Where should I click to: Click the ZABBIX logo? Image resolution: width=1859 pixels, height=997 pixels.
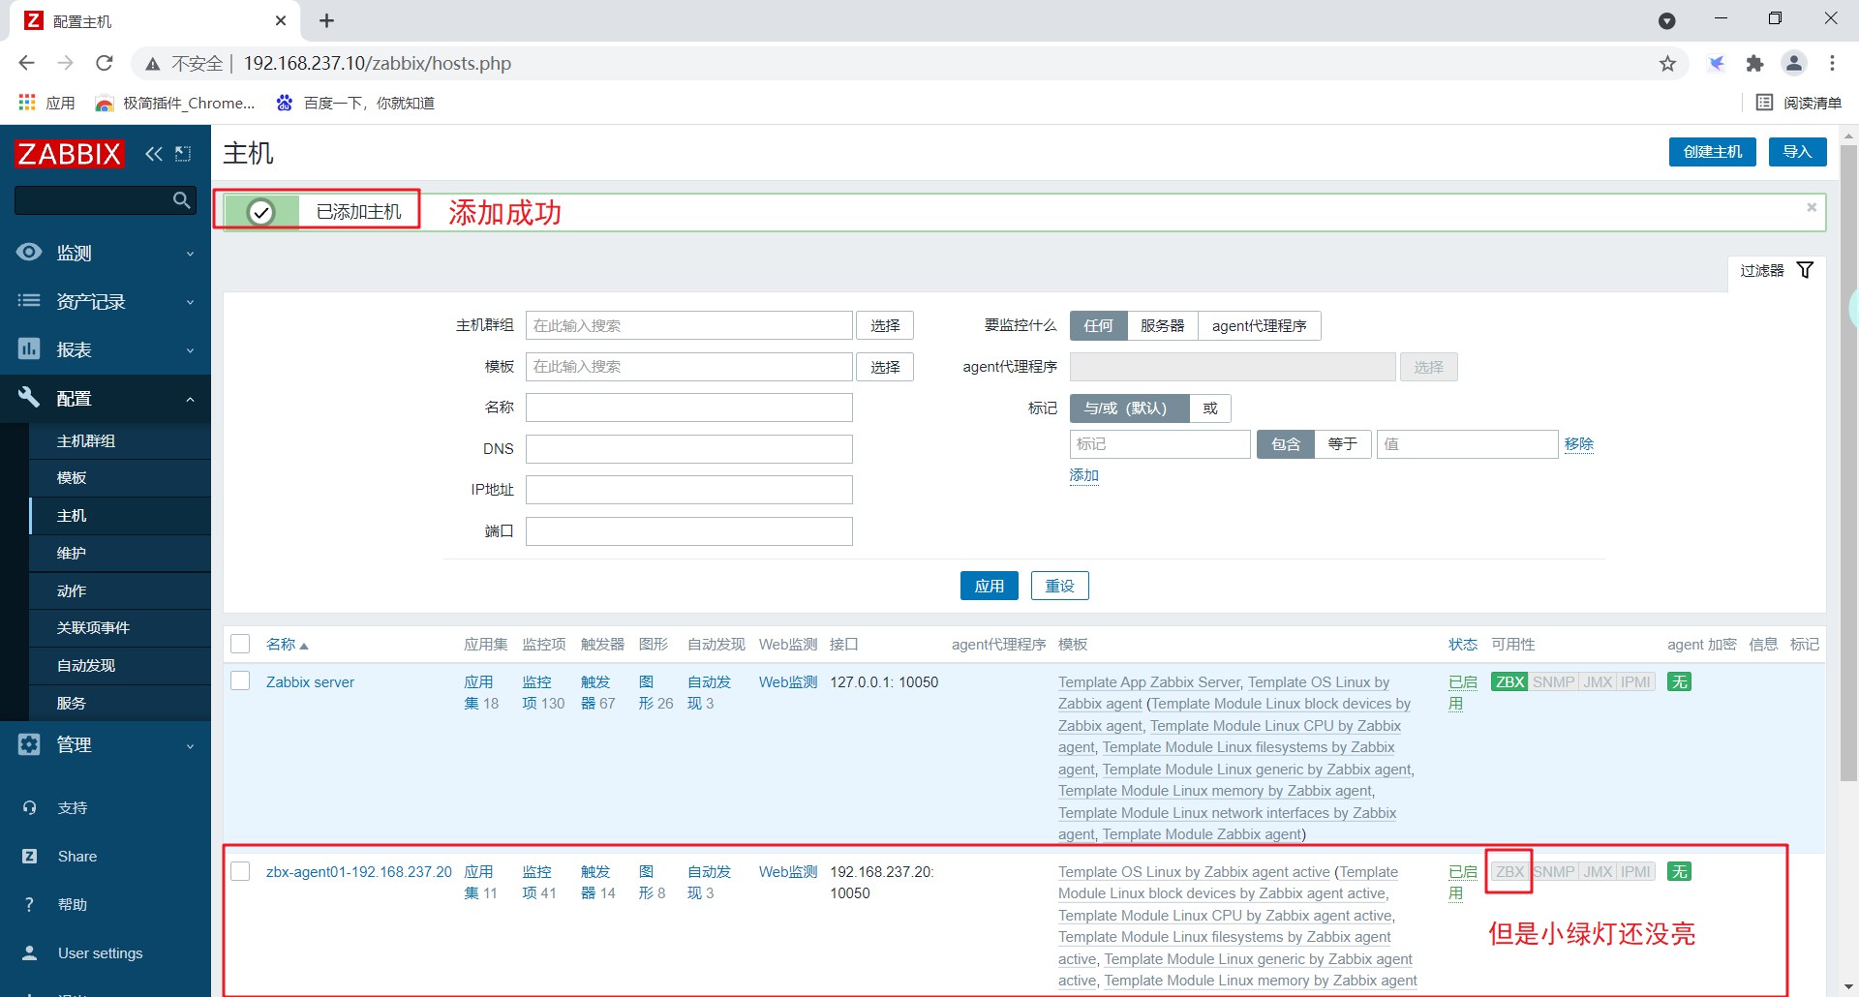click(x=69, y=154)
